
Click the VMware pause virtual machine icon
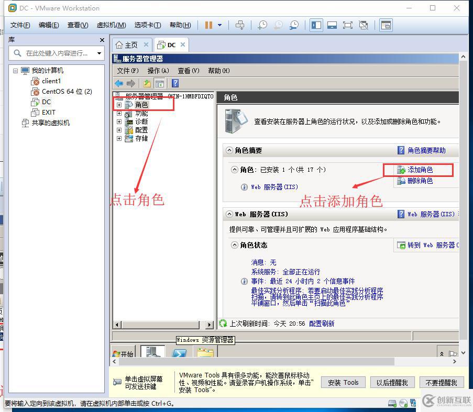point(209,25)
